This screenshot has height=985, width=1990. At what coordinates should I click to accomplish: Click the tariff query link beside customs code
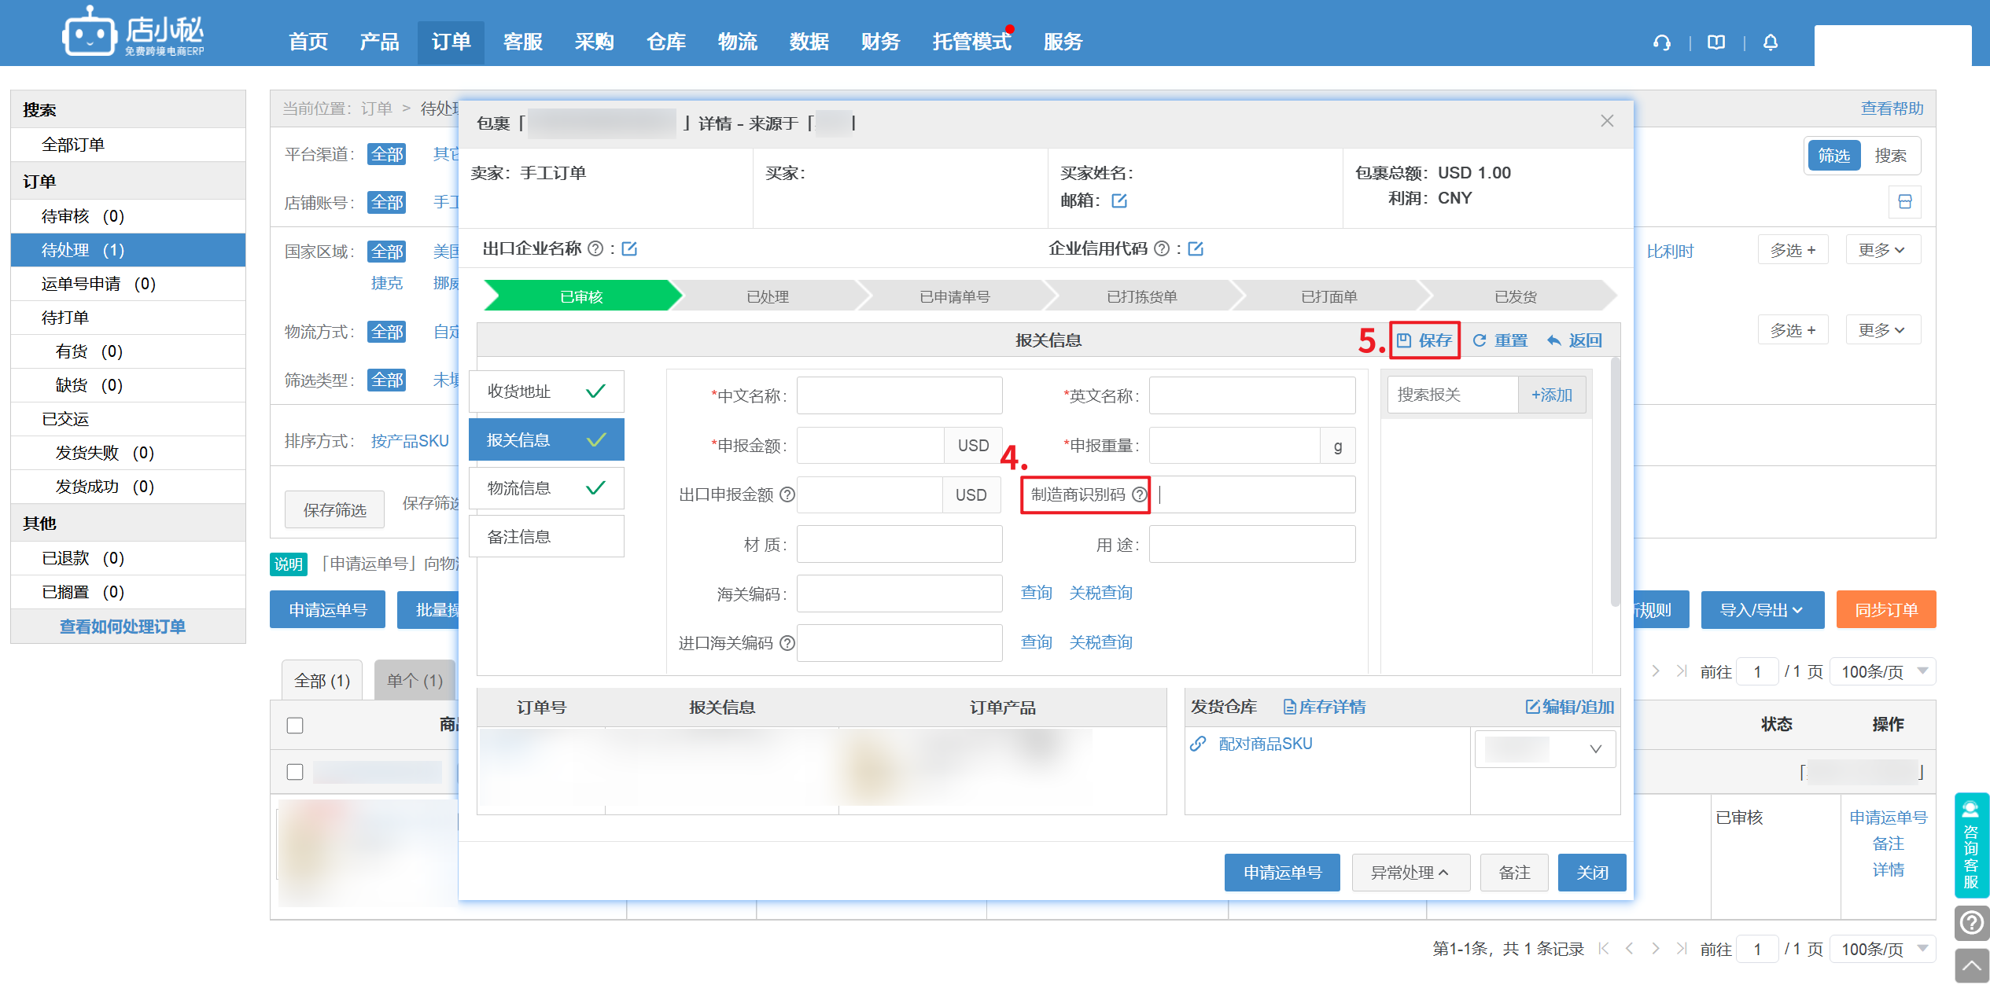coord(1100,593)
